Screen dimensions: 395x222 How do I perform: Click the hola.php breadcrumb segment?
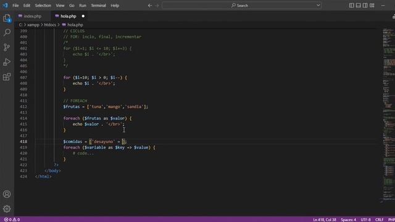click(75, 25)
